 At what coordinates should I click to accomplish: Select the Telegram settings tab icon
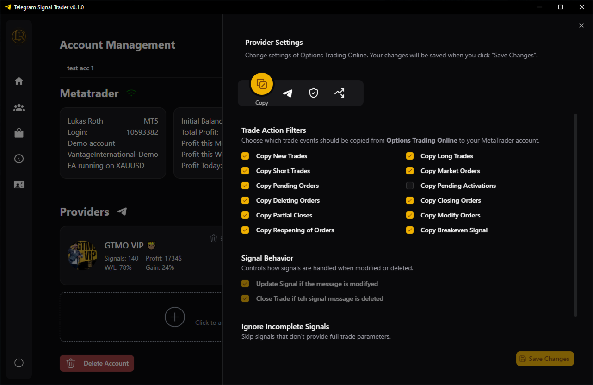pos(288,93)
